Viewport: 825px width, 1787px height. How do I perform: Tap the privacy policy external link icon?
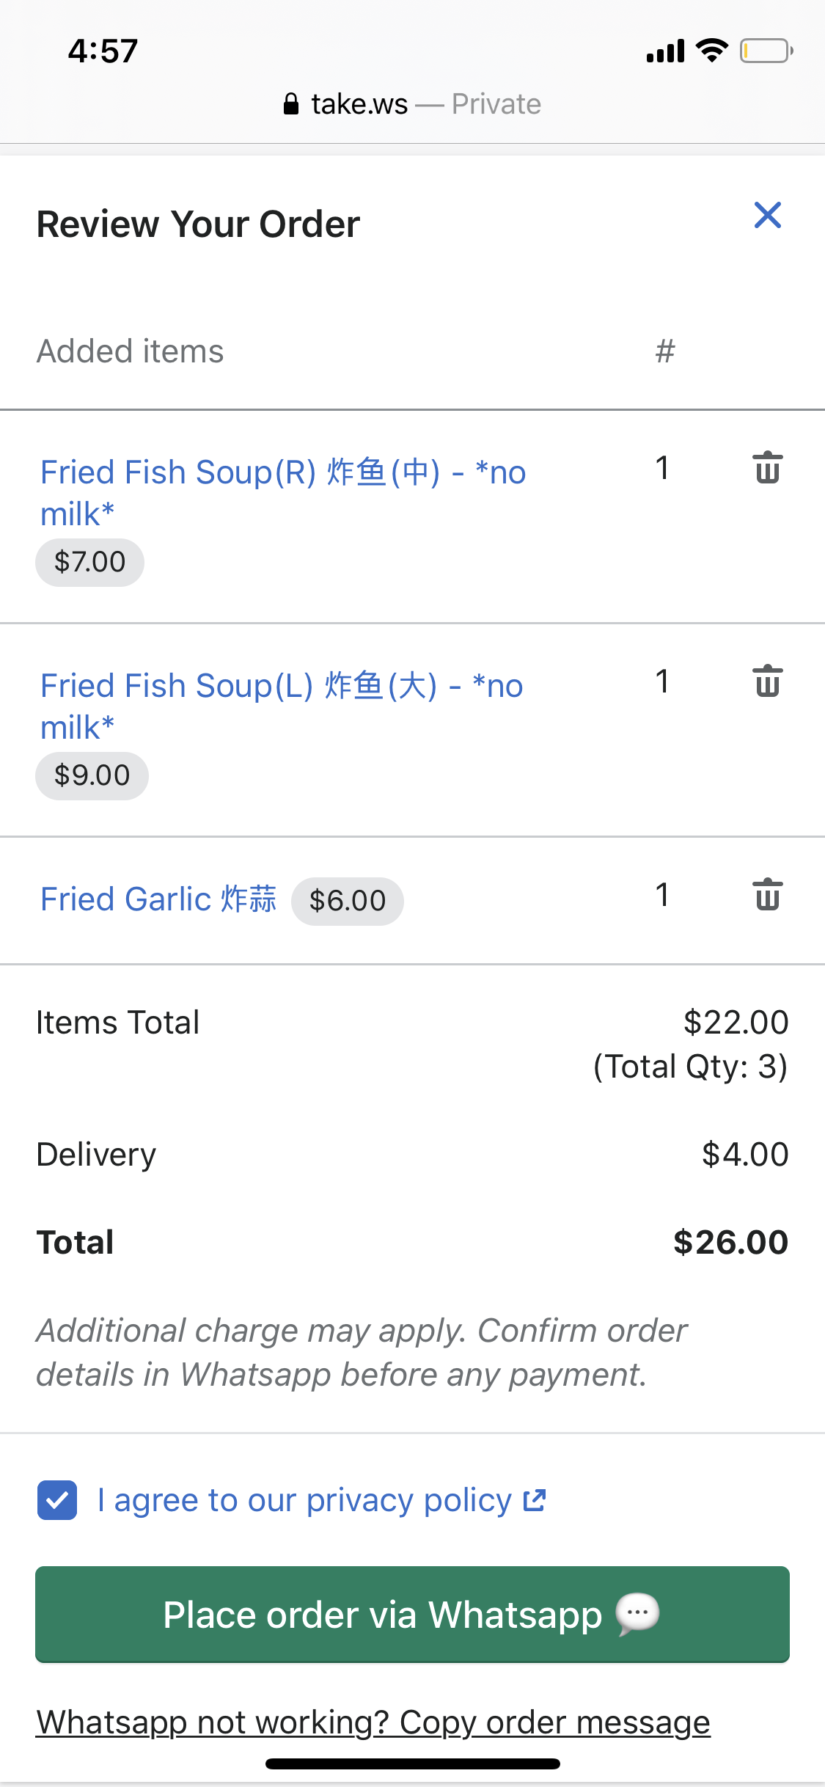point(535,1500)
